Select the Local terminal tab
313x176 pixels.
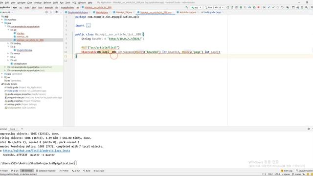[x=13, y=129]
